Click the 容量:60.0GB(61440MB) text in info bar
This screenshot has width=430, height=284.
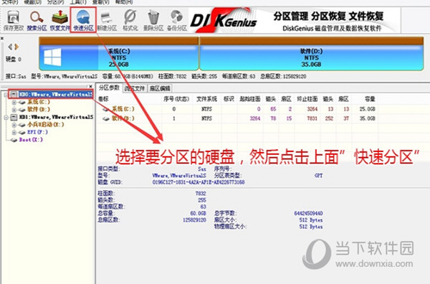[x=128, y=76]
